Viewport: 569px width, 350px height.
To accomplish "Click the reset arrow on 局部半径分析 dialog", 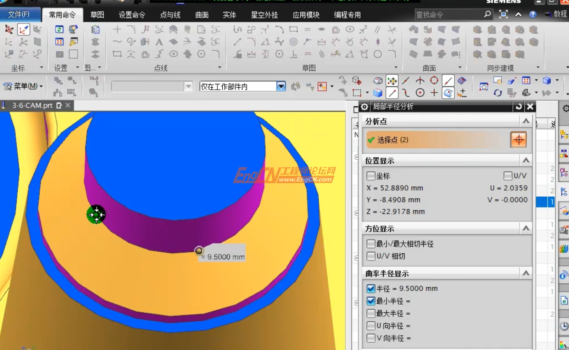I will tap(519, 107).
